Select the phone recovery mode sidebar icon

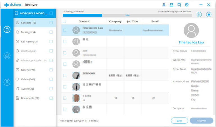click(6, 30)
